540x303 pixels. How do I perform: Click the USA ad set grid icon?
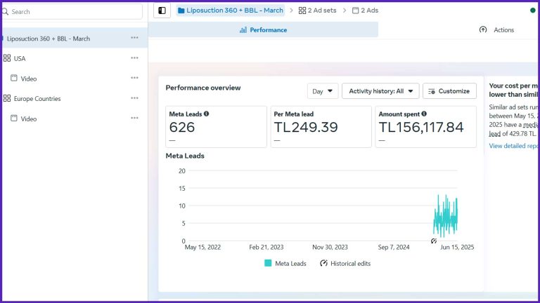pos(7,58)
